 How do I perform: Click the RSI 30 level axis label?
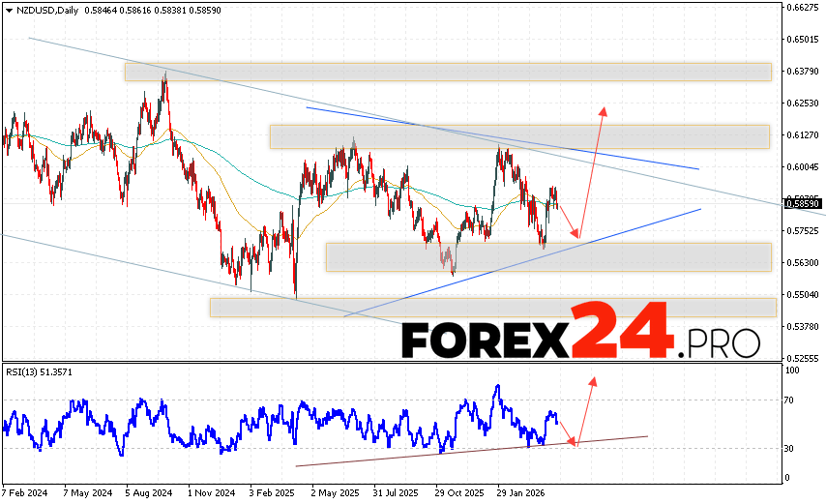coord(791,448)
